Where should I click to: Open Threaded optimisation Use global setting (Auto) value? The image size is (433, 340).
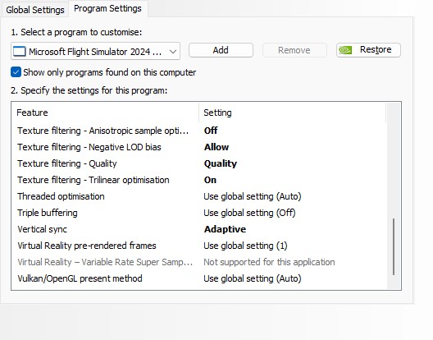coord(253,196)
